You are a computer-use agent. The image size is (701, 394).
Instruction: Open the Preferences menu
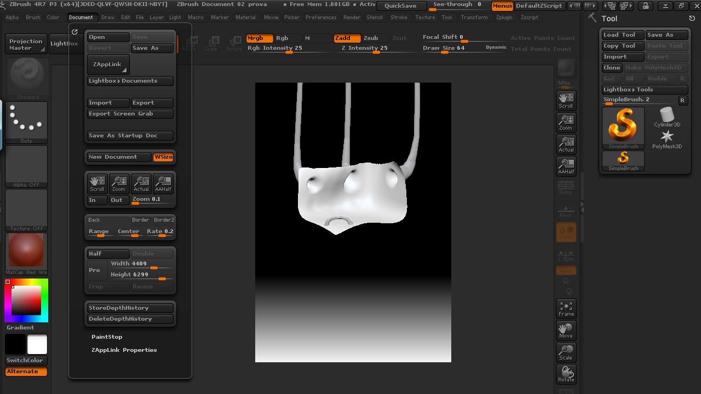(321, 18)
